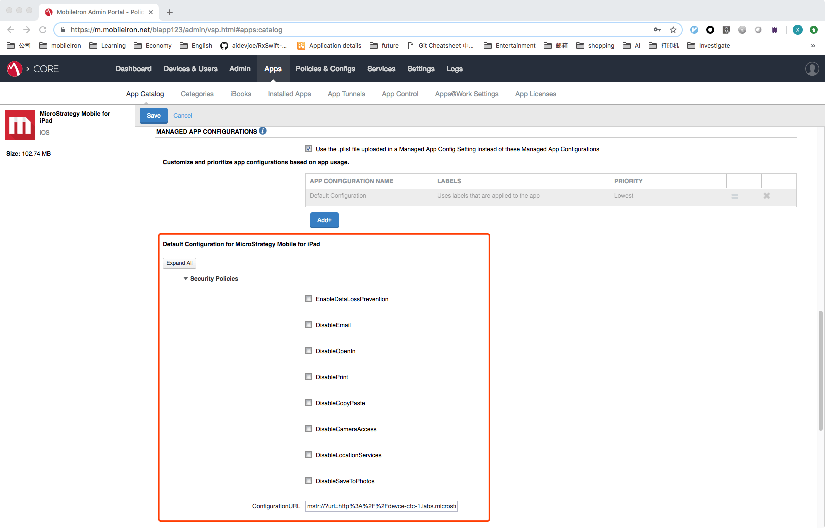Switch to App Licenses tab
Screen dimensions: 825x528
pos(536,94)
